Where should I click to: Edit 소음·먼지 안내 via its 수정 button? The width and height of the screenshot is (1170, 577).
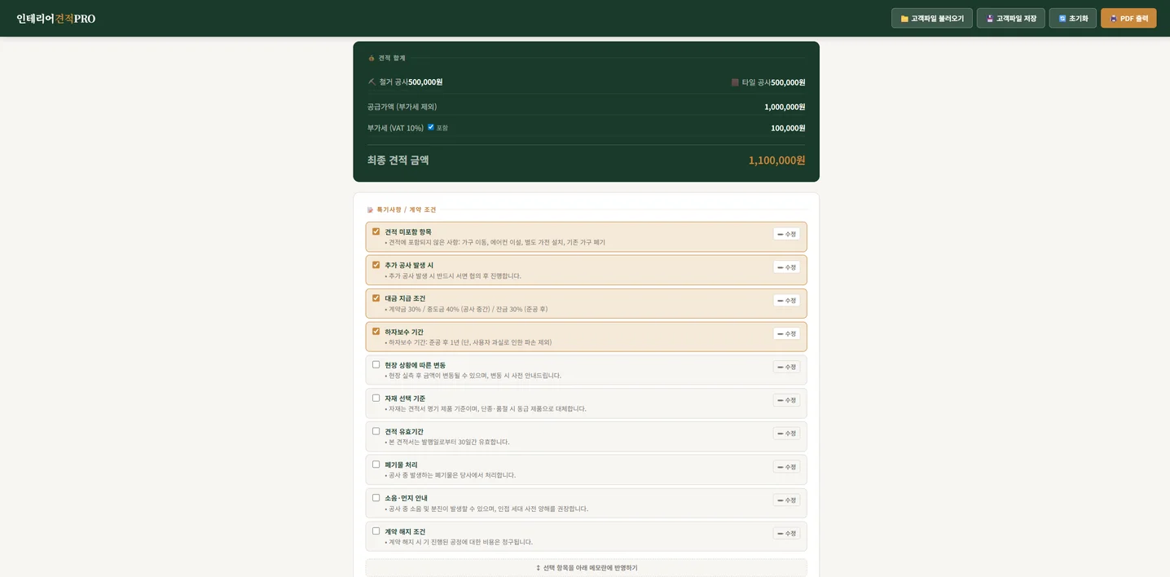pos(786,500)
